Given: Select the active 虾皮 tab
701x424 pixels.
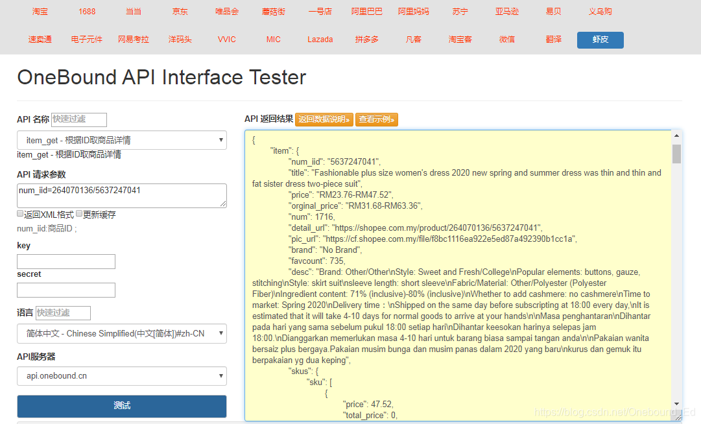Looking at the screenshot, I should [x=600, y=40].
